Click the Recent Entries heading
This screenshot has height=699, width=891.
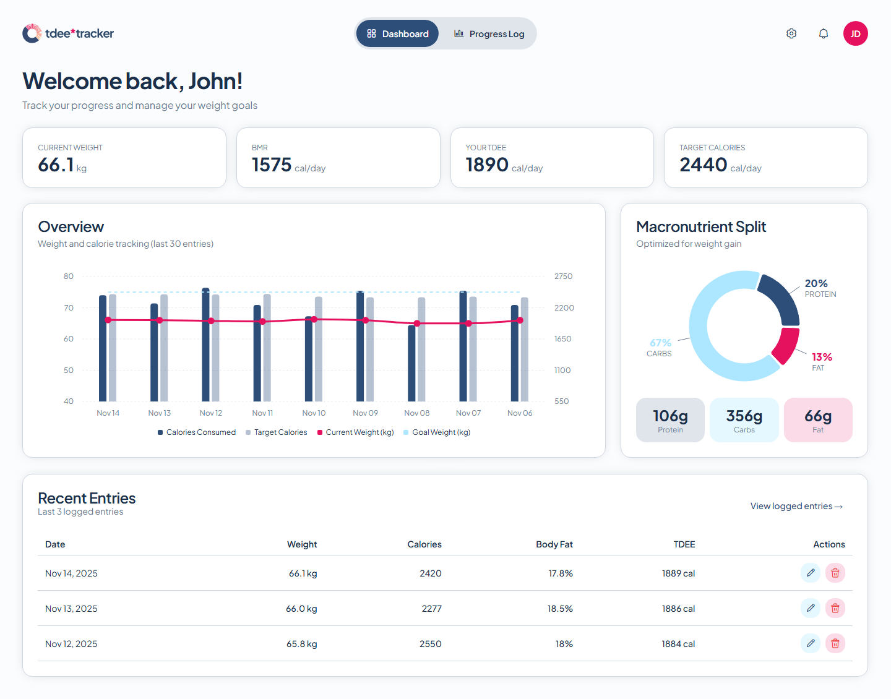87,498
